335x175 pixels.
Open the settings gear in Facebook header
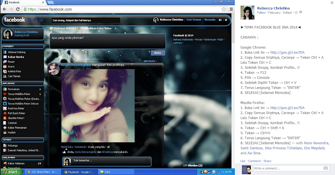226,20
